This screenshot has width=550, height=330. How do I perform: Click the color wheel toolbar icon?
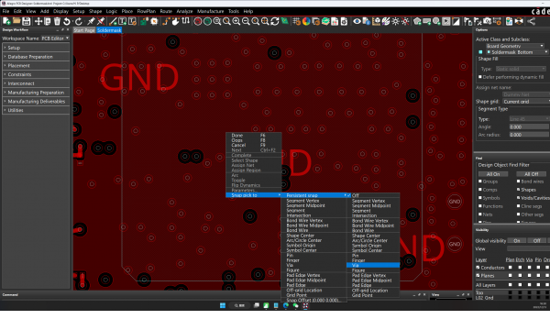(x=306, y=21)
